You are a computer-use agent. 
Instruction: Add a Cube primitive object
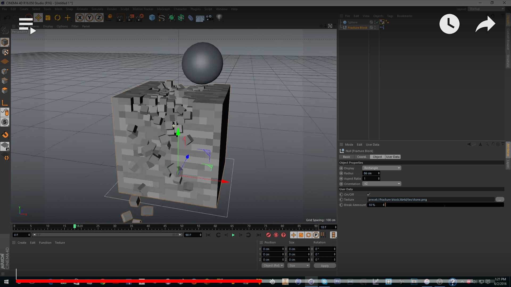pyautogui.click(x=152, y=18)
